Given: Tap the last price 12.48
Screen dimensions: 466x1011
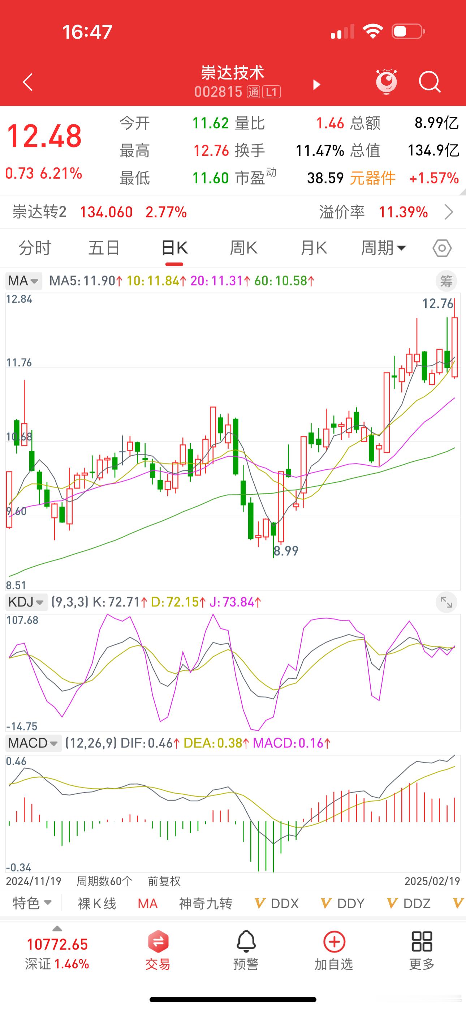Looking at the screenshot, I should coord(44,136).
